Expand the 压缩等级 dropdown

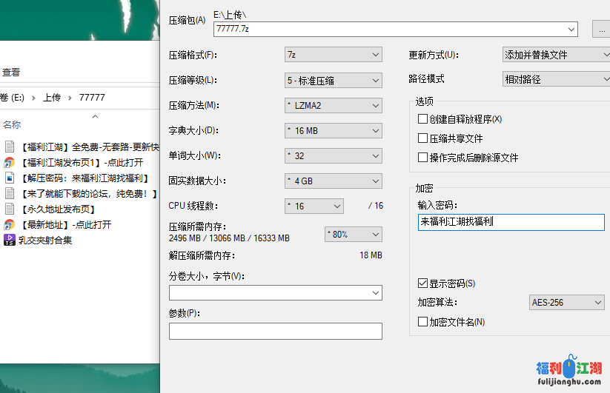pos(334,80)
